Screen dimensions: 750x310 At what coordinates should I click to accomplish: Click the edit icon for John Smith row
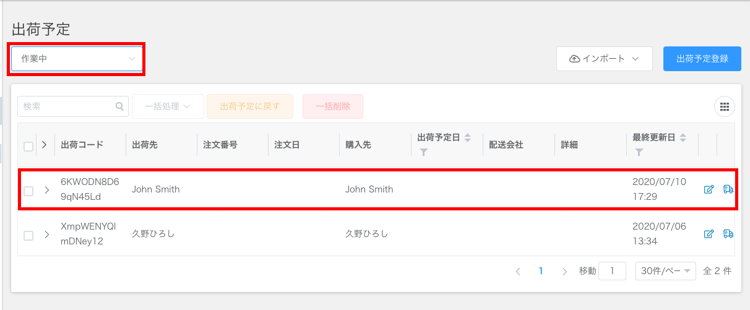(x=709, y=189)
